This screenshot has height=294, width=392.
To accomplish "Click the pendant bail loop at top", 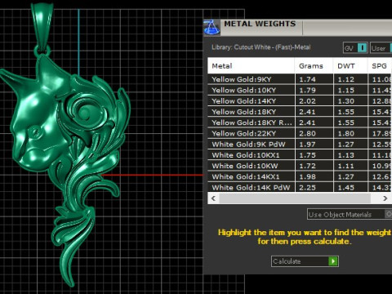I will coord(42,27).
